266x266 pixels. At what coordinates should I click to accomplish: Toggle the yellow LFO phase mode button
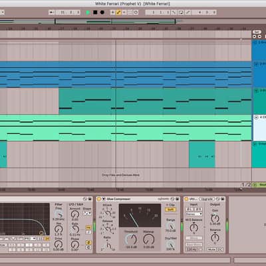click(88, 243)
